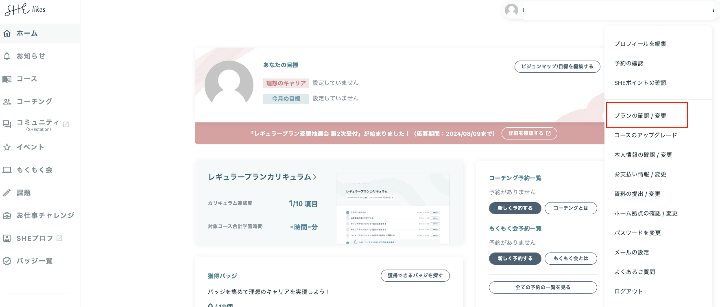
Task: Click the もくもく会予約一覧 heading
Action: pyautogui.click(x=515, y=229)
